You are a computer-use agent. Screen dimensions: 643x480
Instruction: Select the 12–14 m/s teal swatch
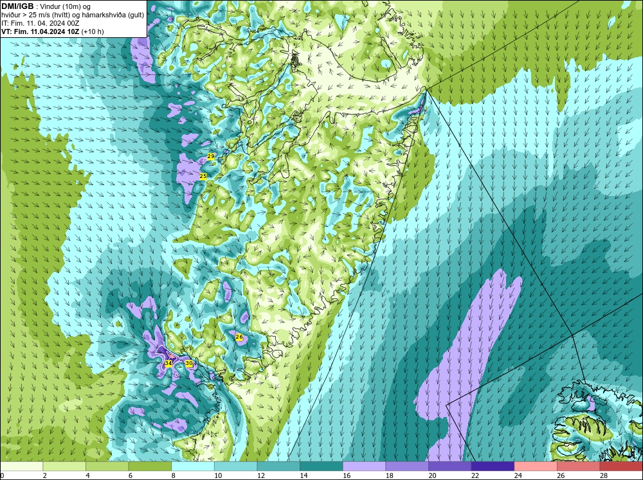[x=278, y=467]
